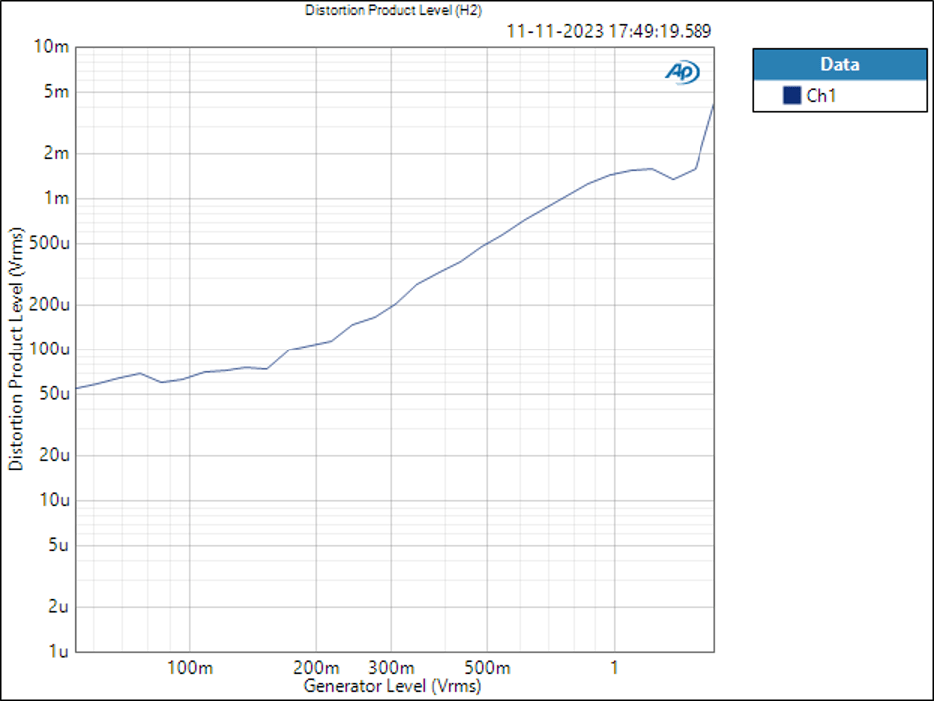Click the 100u y-axis tick label
Image resolution: width=934 pixels, height=701 pixels.
[x=51, y=350]
